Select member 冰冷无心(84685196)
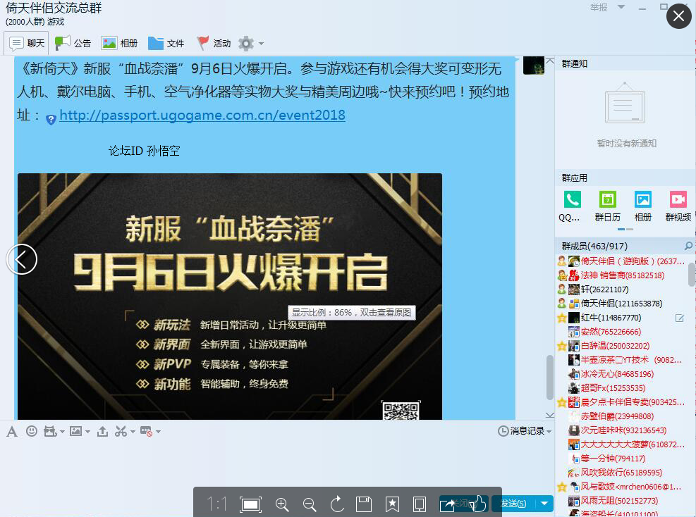The image size is (696, 517). click(x=621, y=374)
